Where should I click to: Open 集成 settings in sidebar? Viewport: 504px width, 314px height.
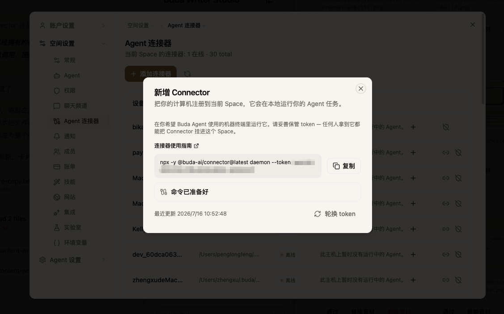point(77,212)
